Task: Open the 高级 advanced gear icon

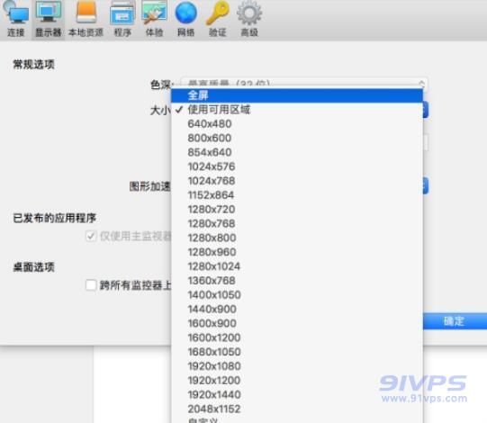Action: click(249, 19)
